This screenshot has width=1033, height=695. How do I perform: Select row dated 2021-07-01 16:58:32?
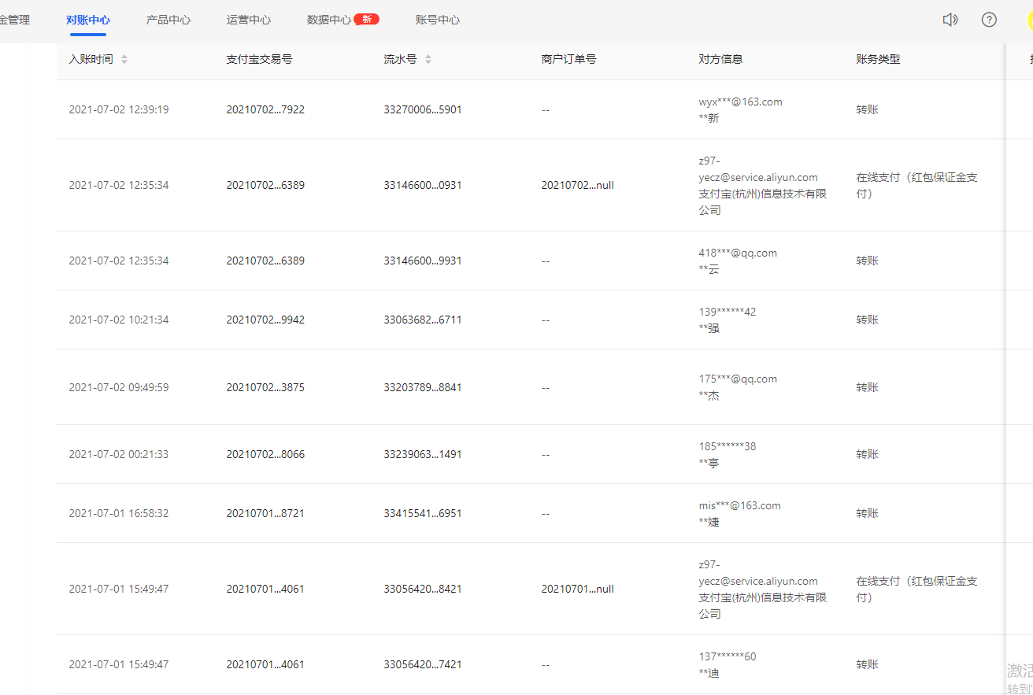119,513
